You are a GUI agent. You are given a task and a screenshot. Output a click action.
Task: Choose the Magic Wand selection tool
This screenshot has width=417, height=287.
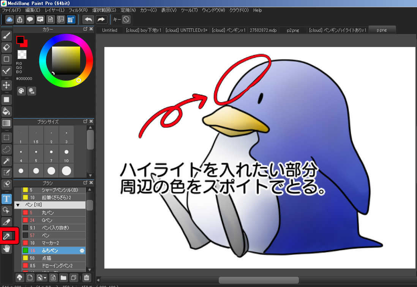[6, 161]
